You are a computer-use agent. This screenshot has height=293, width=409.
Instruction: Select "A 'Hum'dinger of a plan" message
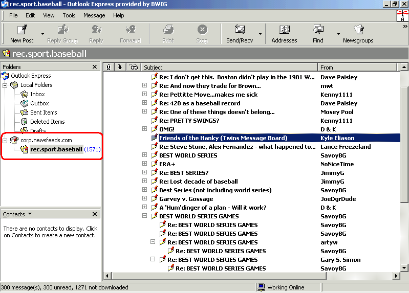(212, 208)
